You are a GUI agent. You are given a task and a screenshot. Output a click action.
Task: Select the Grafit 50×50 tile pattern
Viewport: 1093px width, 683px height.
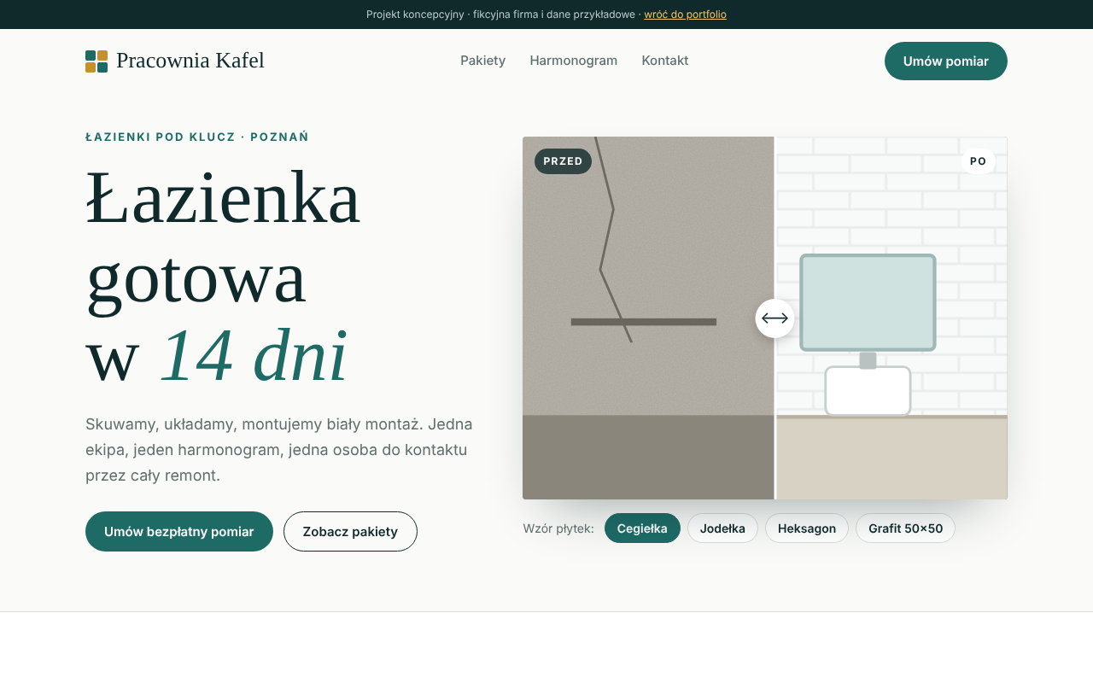pos(905,528)
